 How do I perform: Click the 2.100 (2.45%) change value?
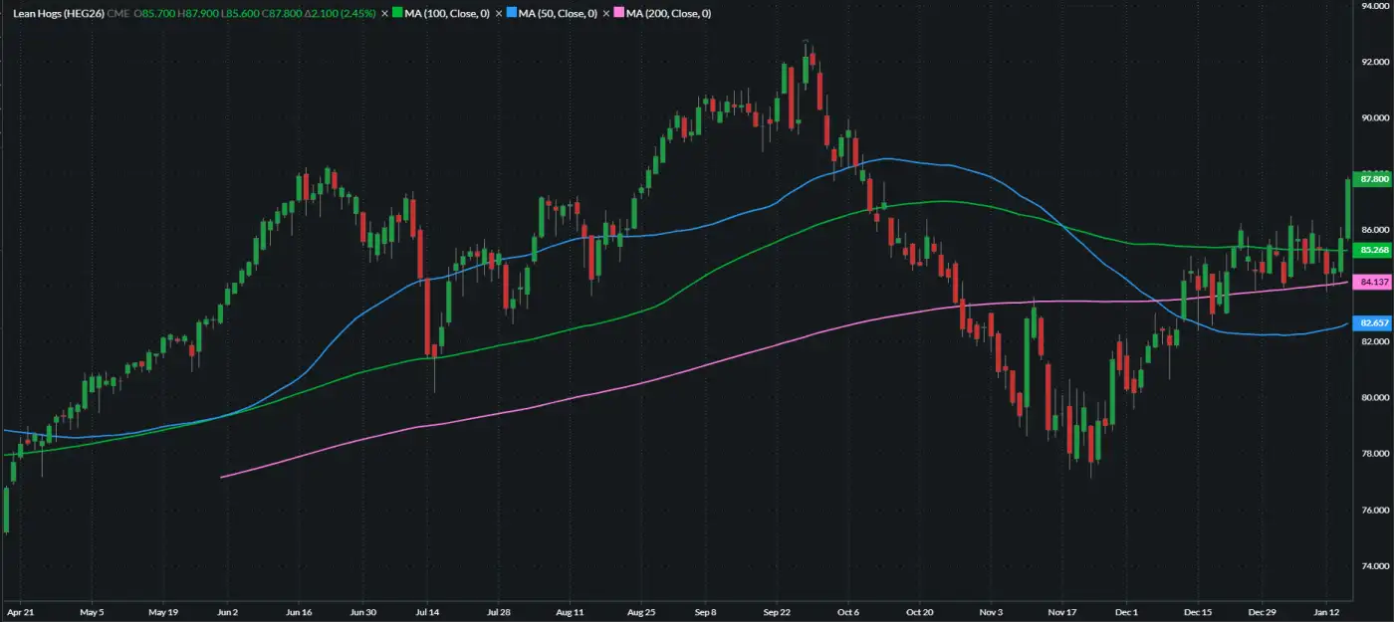[x=344, y=14]
